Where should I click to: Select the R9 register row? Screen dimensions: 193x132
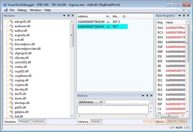pos(171,71)
